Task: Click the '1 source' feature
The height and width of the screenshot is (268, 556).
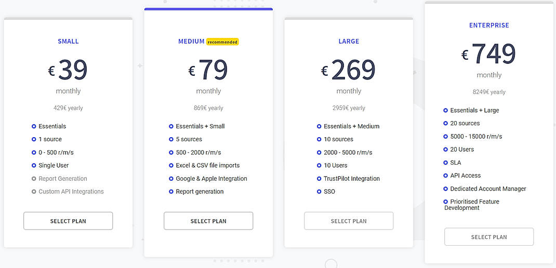Action: point(50,139)
